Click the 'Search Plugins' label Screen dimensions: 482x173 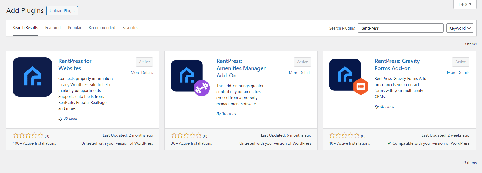point(342,28)
